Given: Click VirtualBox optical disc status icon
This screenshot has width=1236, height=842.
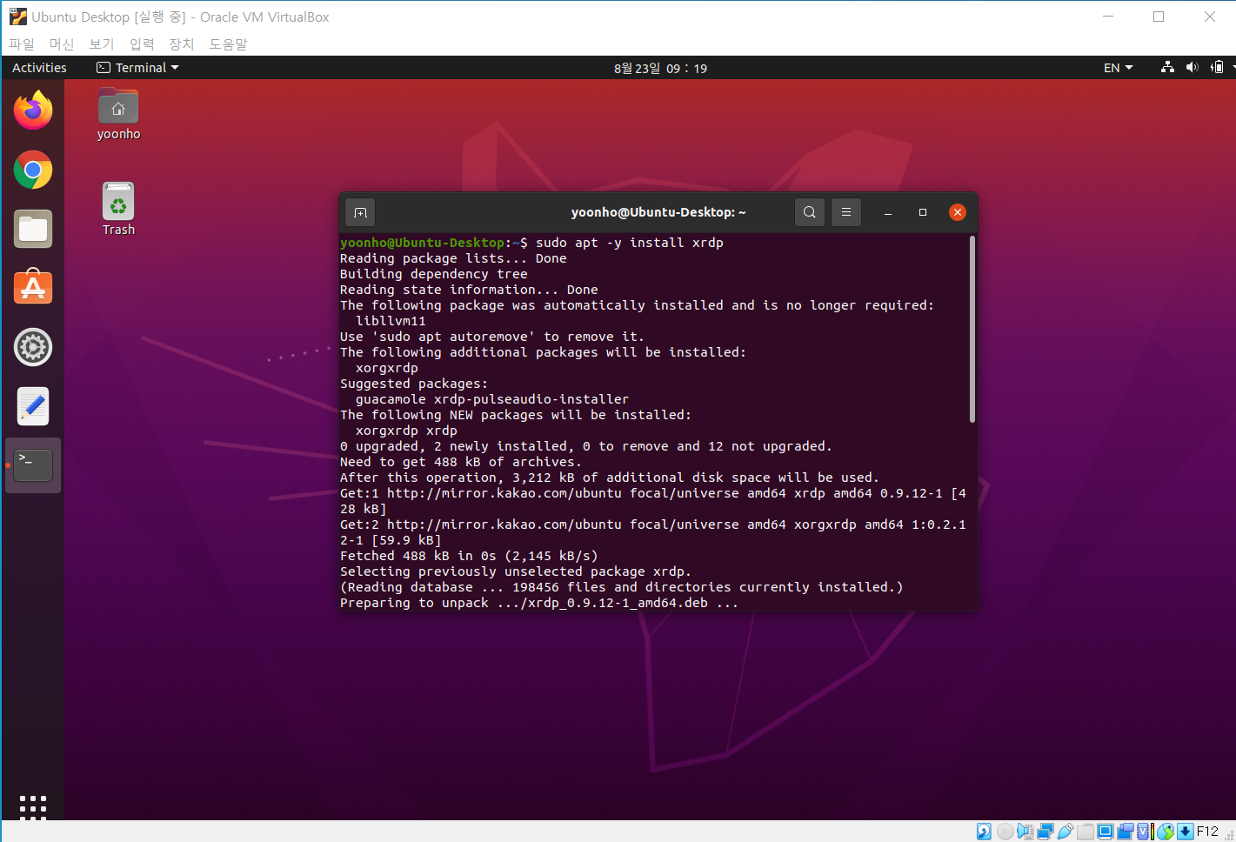Looking at the screenshot, I should (1005, 832).
